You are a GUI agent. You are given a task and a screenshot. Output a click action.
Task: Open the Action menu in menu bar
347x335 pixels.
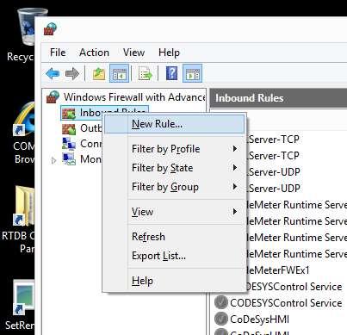(94, 53)
